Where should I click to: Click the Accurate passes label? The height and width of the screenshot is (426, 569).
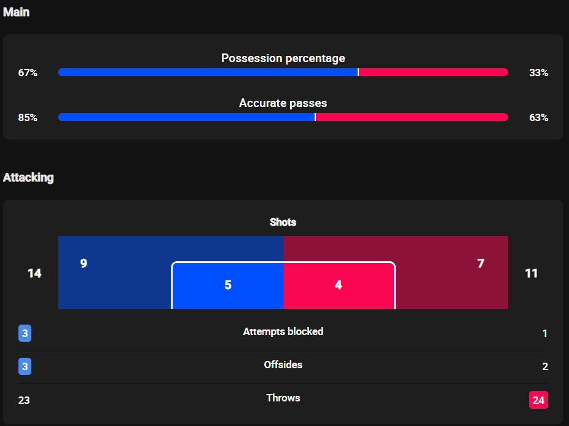pos(283,103)
